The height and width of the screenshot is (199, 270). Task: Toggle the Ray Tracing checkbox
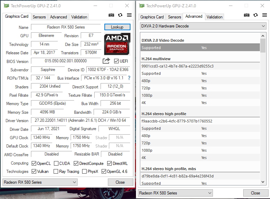click(x=56, y=172)
